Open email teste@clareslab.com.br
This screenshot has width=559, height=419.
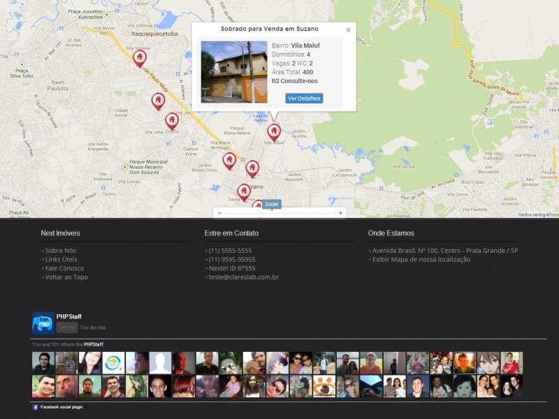pos(243,277)
